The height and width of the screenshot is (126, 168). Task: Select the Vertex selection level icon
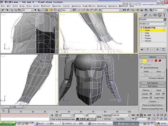pyautogui.click(x=144, y=61)
